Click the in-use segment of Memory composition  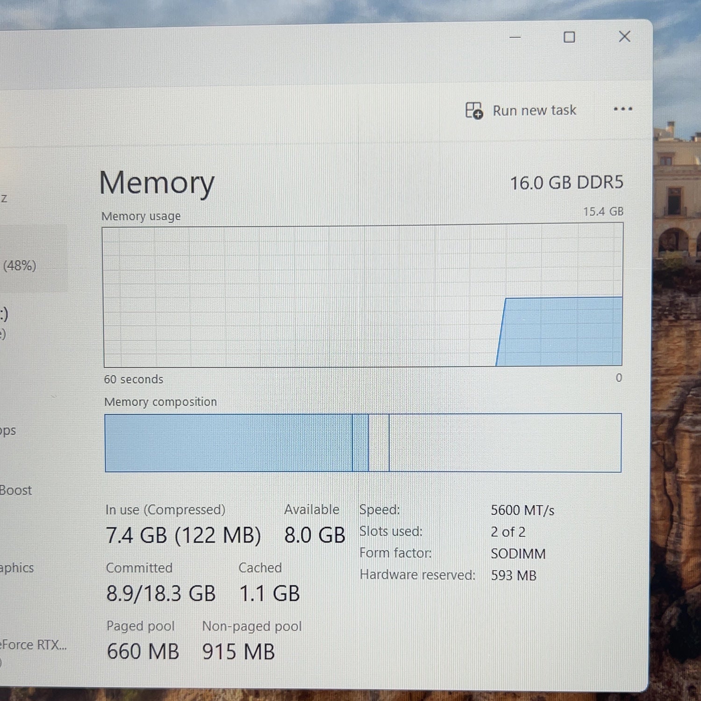pos(228,443)
